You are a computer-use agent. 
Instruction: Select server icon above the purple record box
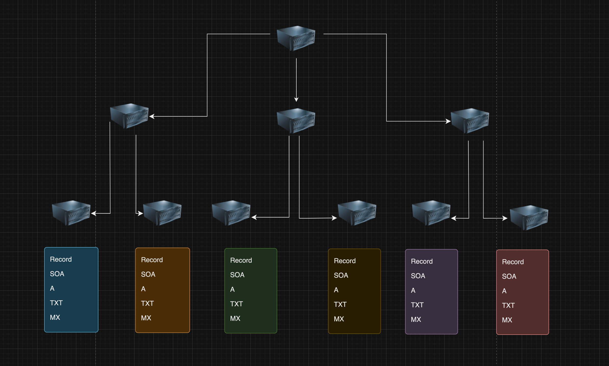coord(431,213)
